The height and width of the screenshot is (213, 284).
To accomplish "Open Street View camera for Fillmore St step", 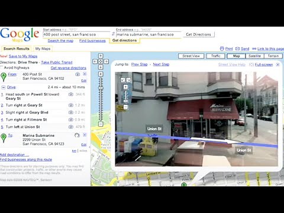I will click(71, 120).
